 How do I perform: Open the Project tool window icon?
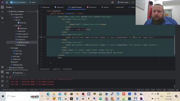tap(2, 7)
